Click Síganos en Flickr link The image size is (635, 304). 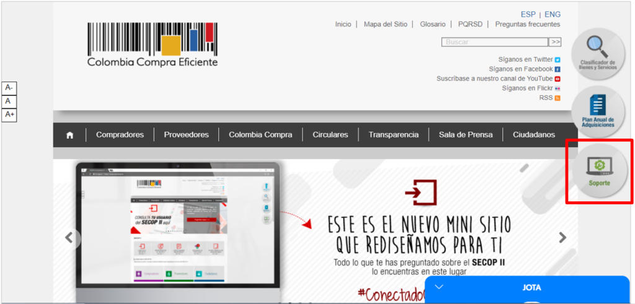click(527, 89)
